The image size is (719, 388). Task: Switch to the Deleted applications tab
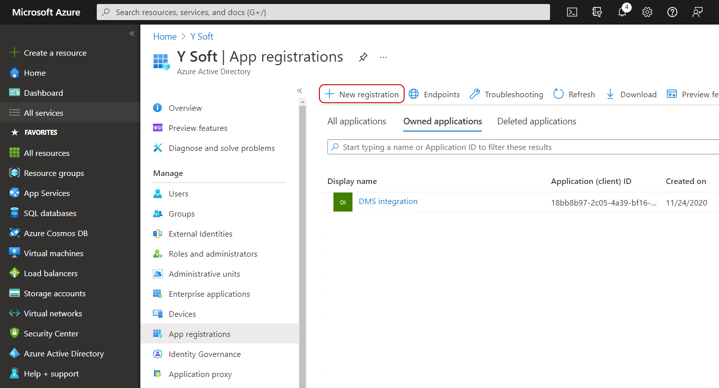click(x=536, y=121)
